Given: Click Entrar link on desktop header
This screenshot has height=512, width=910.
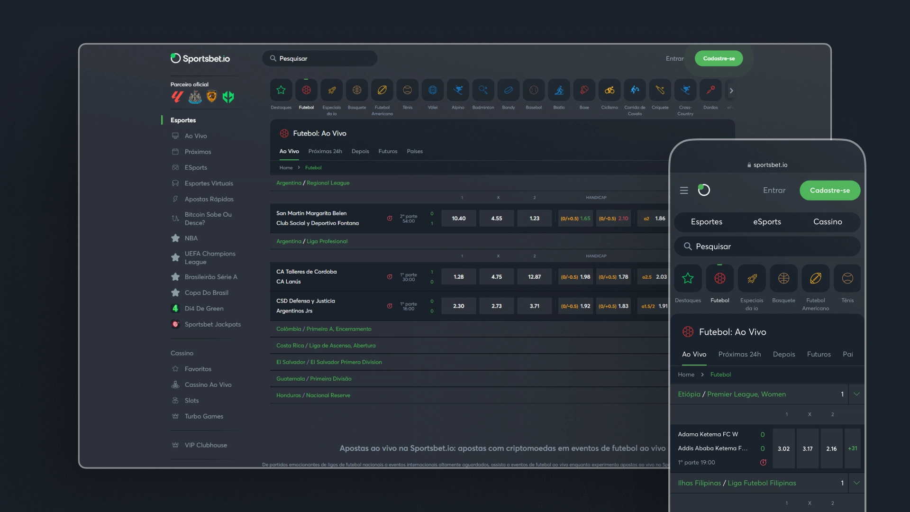Looking at the screenshot, I should [x=674, y=59].
